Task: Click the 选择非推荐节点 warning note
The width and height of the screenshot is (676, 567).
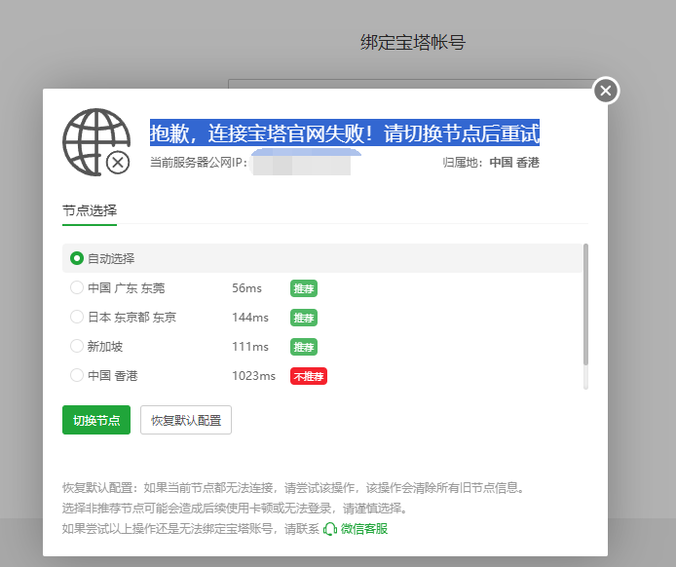Action: [235, 509]
